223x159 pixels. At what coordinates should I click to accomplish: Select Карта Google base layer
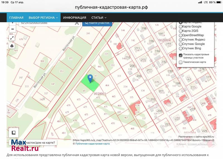(181, 27)
